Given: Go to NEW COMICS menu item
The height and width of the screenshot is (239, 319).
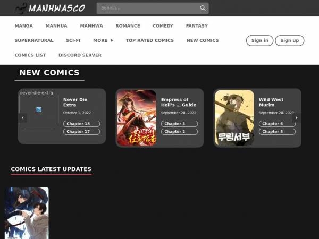Looking at the screenshot, I should click(203, 40).
